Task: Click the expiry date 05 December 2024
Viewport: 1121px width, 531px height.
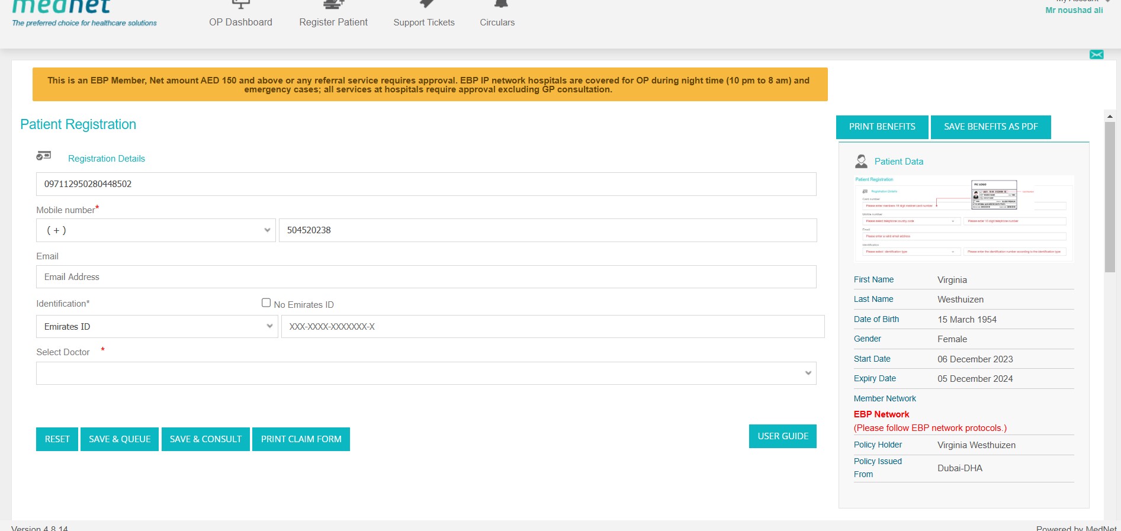Action: tap(975, 379)
